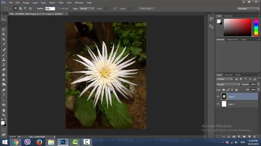Select the Pen tool
The width and height of the screenshot is (261, 146).
tap(4, 90)
